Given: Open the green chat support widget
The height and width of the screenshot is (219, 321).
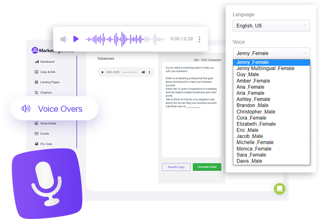Looking at the screenshot, I should [x=280, y=189].
